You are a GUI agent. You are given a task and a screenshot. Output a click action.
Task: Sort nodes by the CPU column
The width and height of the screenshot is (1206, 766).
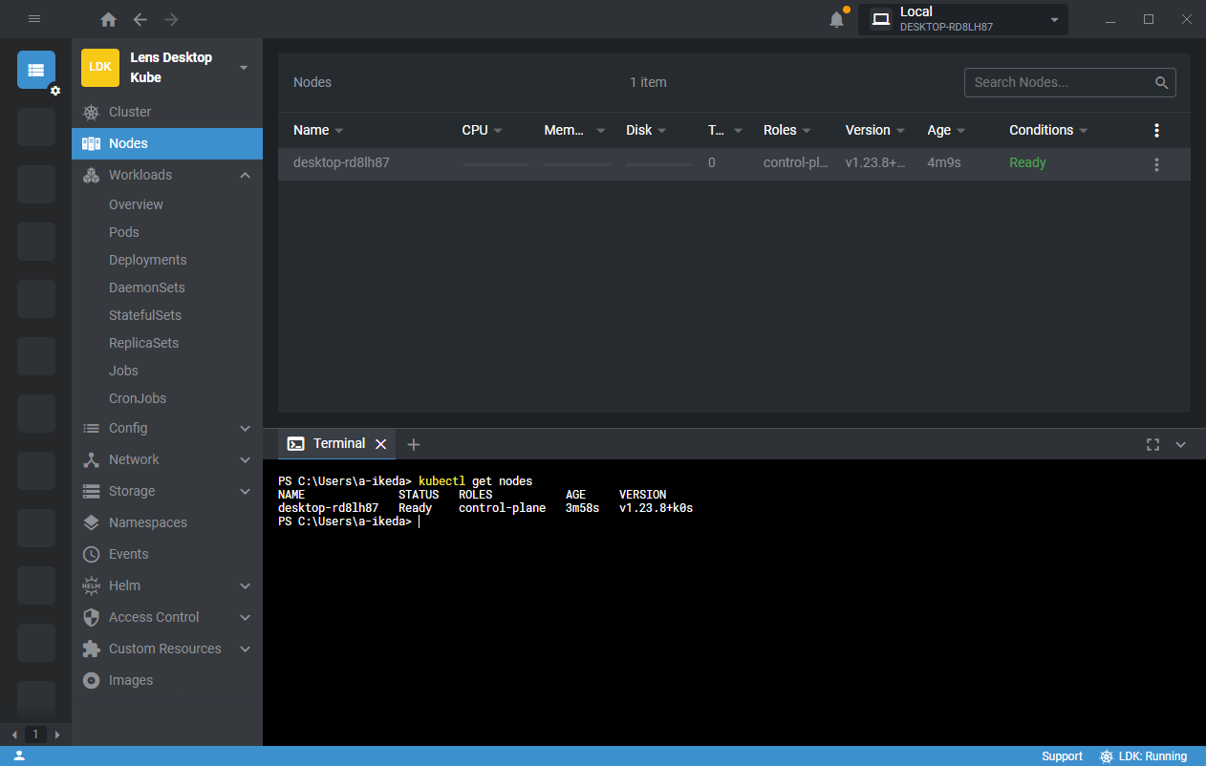482,130
